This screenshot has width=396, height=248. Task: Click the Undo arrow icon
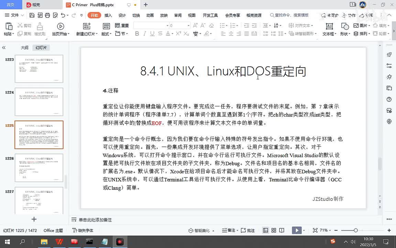(63, 15)
